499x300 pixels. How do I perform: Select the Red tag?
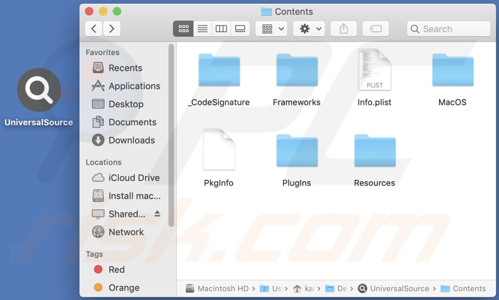click(116, 269)
